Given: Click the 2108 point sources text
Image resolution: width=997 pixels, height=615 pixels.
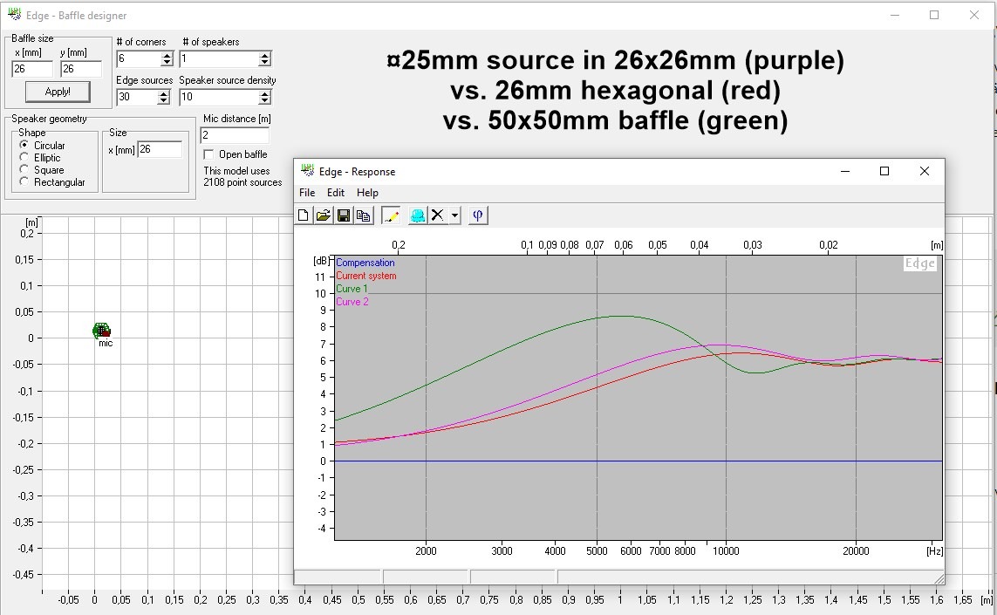Looking at the screenshot, I should 242,182.
